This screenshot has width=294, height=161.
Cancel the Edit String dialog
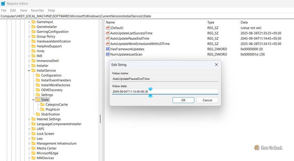[207, 100]
